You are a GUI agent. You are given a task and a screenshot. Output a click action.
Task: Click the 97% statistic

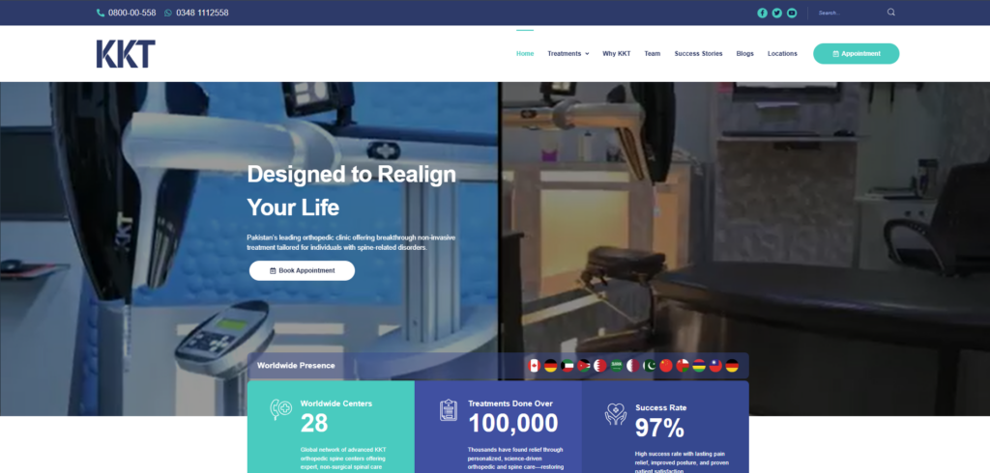659,429
